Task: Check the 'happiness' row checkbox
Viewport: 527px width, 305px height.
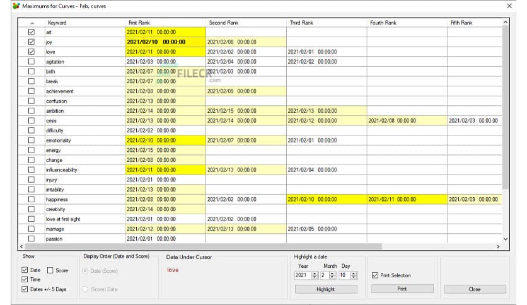Action: [x=32, y=199]
